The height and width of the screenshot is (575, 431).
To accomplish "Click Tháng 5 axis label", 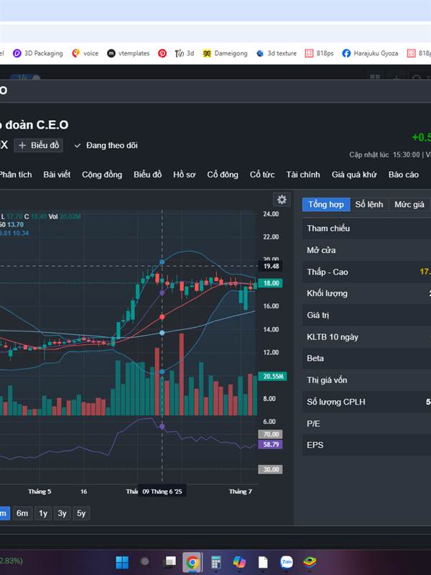I will click(x=40, y=492).
